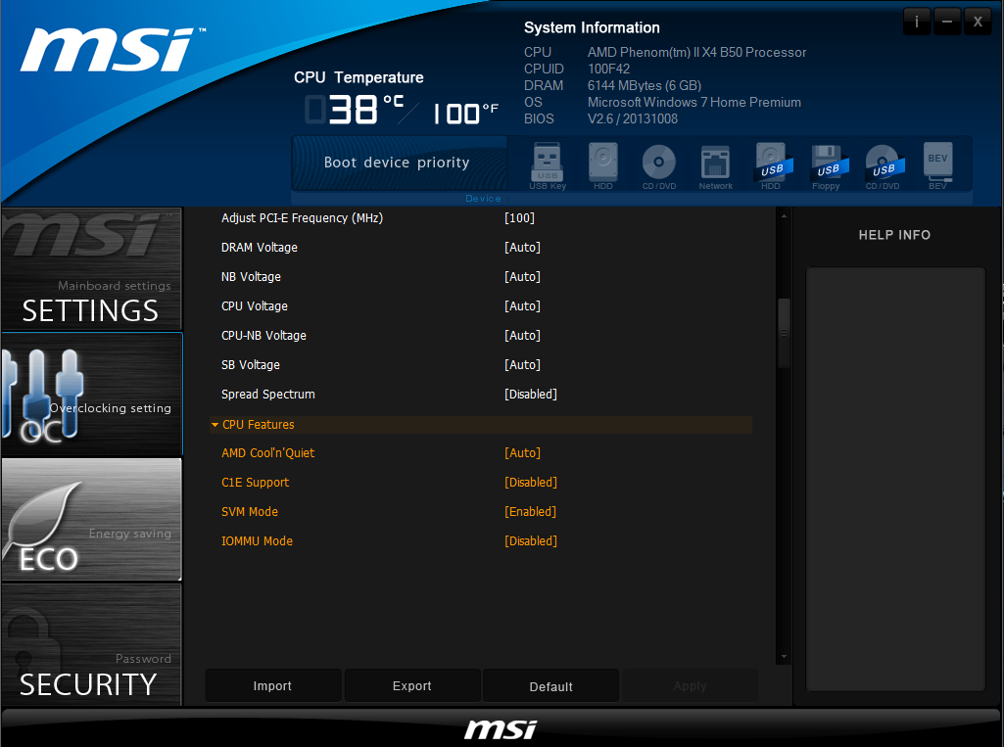Viewport: 1004px width, 747px height.
Task: Select the NB Voltage label
Action: pos(251,277)
